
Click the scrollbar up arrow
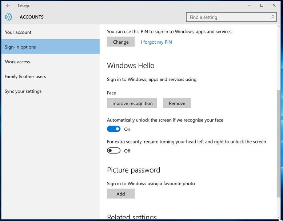279,26
